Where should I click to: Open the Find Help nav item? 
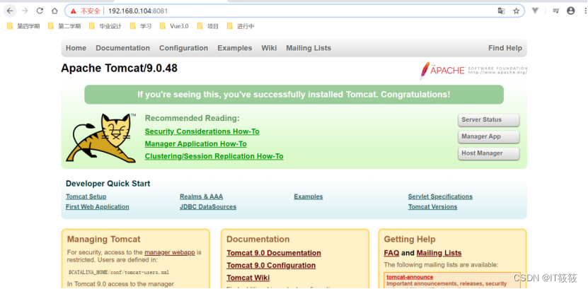(505, 48)
